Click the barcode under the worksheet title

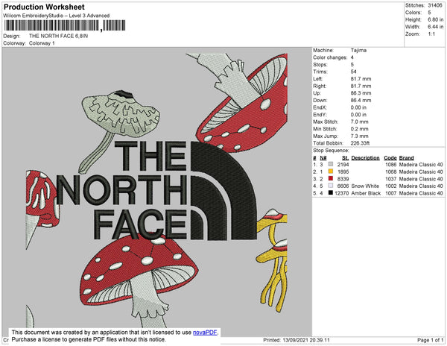tap(65, 25)
